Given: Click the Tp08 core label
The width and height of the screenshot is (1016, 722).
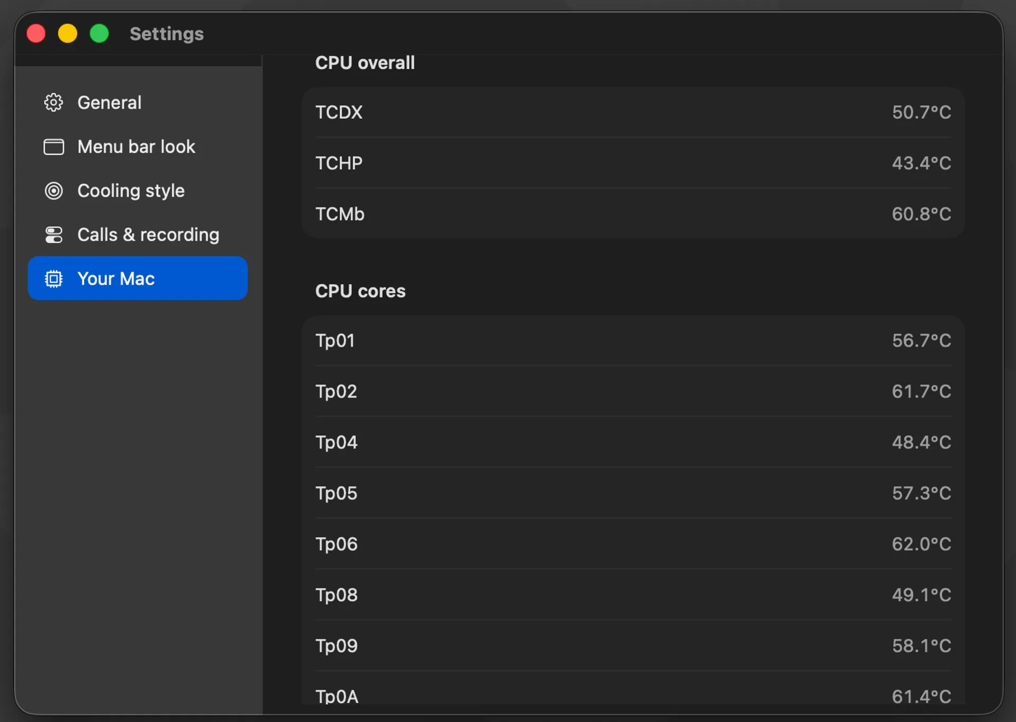Looking at the screenshot, I should (x=337, y=594).
